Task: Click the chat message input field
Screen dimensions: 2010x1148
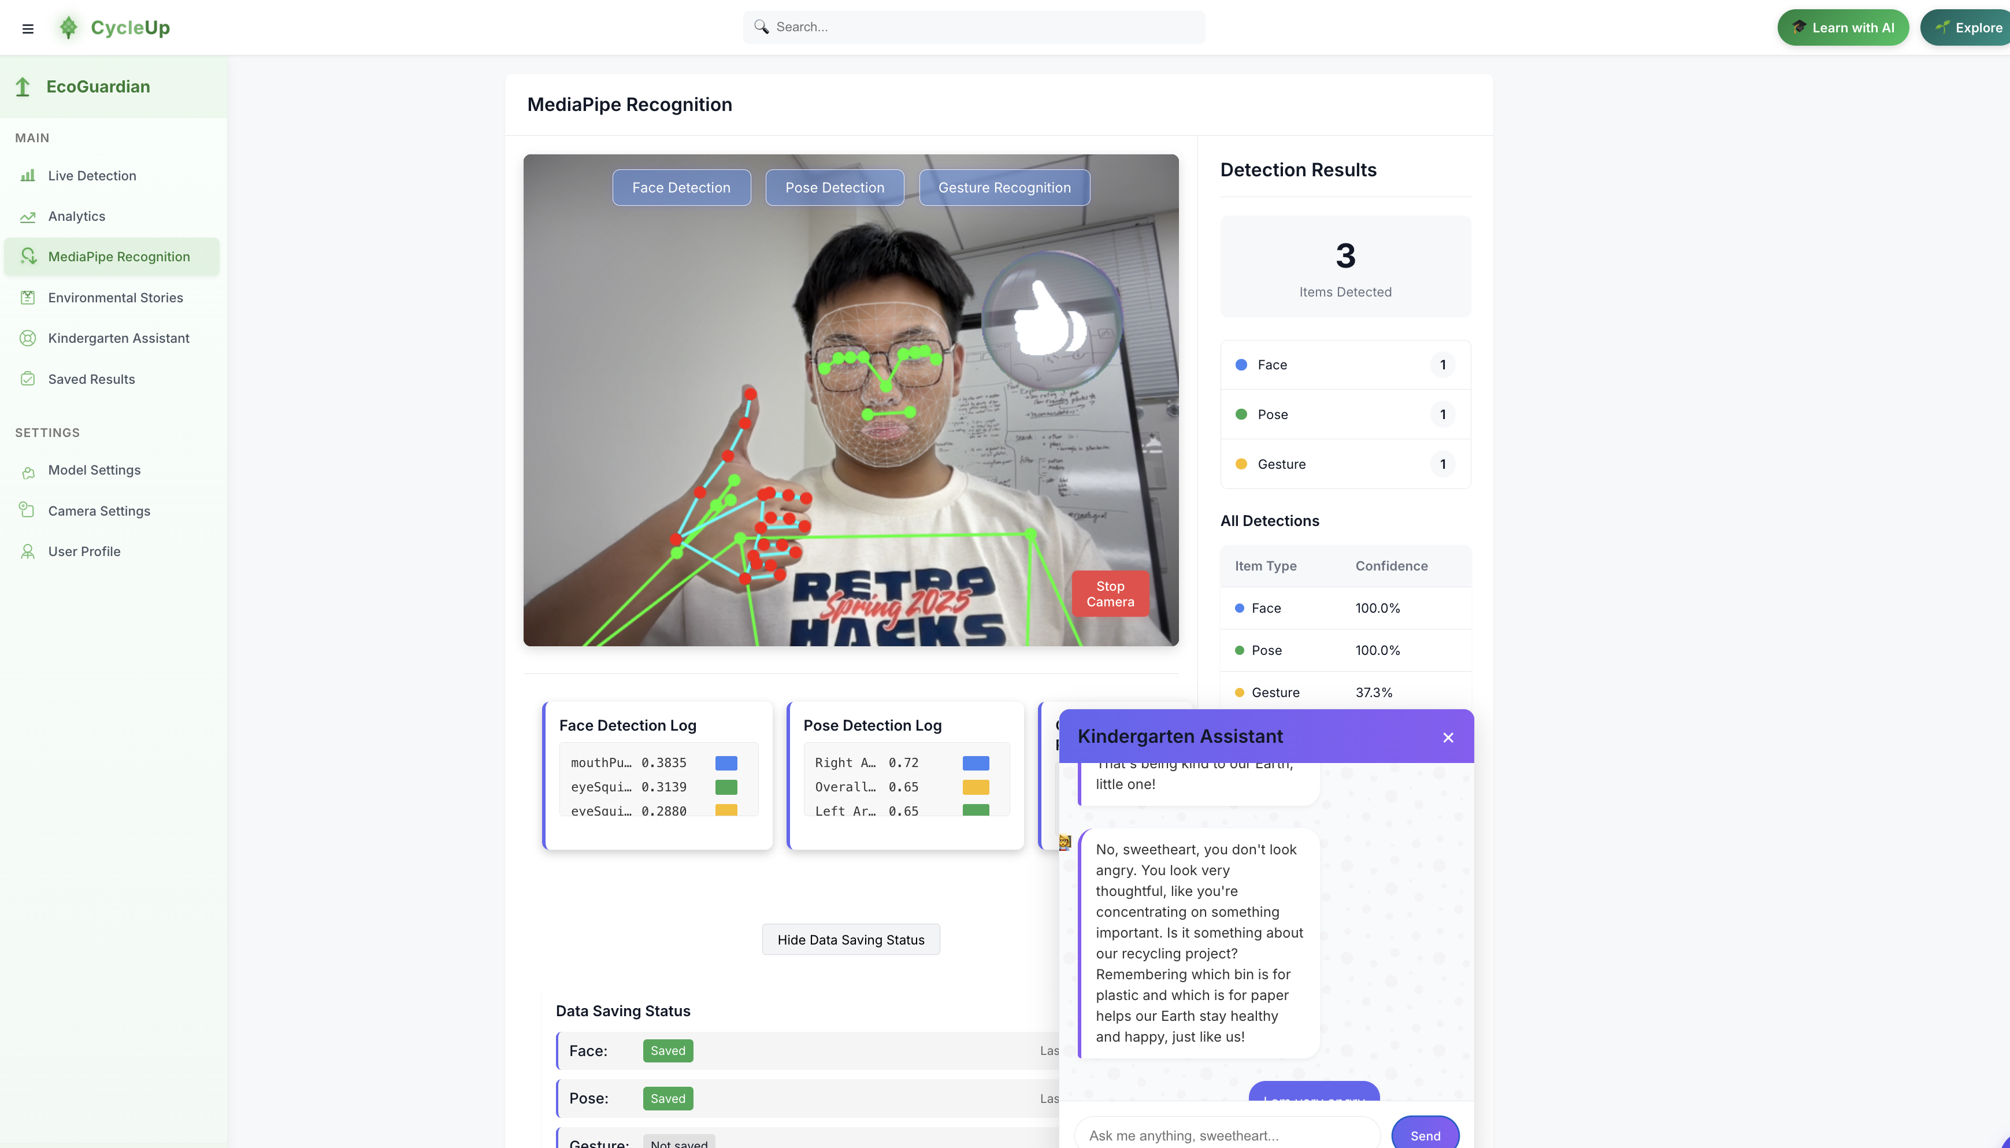Action: coord(1226,1135)
